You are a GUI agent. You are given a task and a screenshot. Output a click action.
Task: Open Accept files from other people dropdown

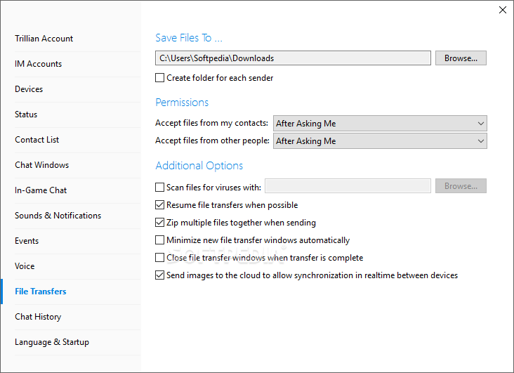[380, 141]
